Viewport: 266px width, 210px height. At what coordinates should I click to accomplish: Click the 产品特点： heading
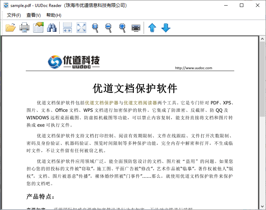pyautogui.click(x=40, y=197)
